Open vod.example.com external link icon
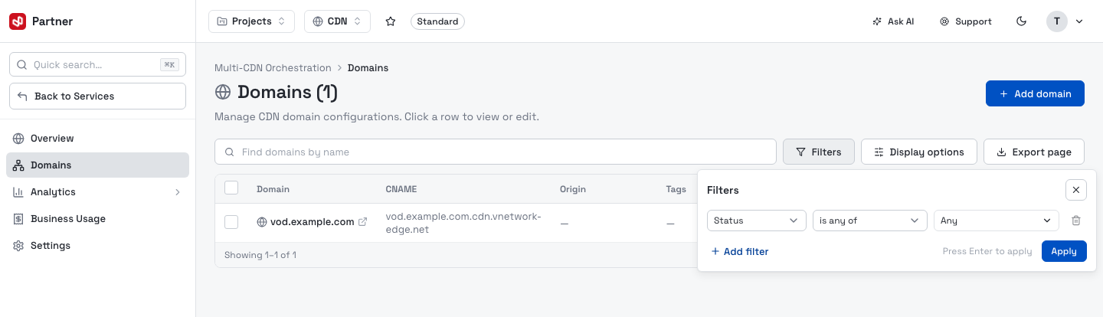The image size is (1103, 317). [363, 222]
